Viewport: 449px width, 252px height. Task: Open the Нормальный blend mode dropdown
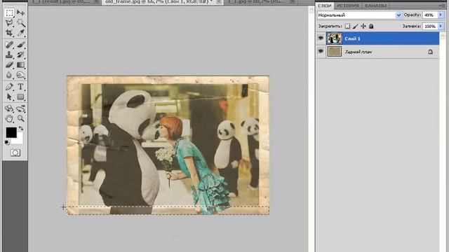[398, 15]
